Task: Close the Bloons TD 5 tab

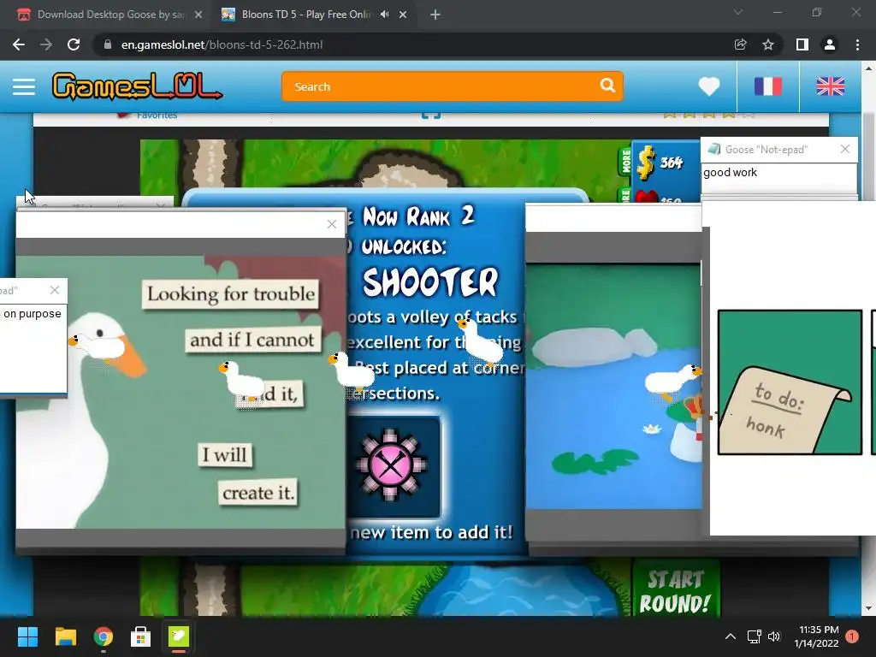Action: [403, 15]
